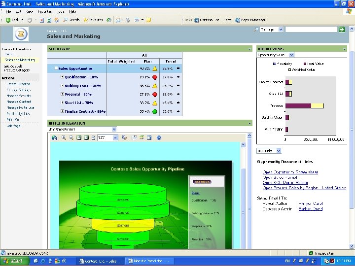Open the Tools menu

[x=61, y=11]
